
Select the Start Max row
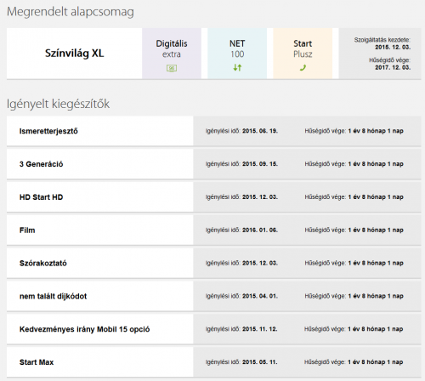pyautogui.click(x=214, y=362)
